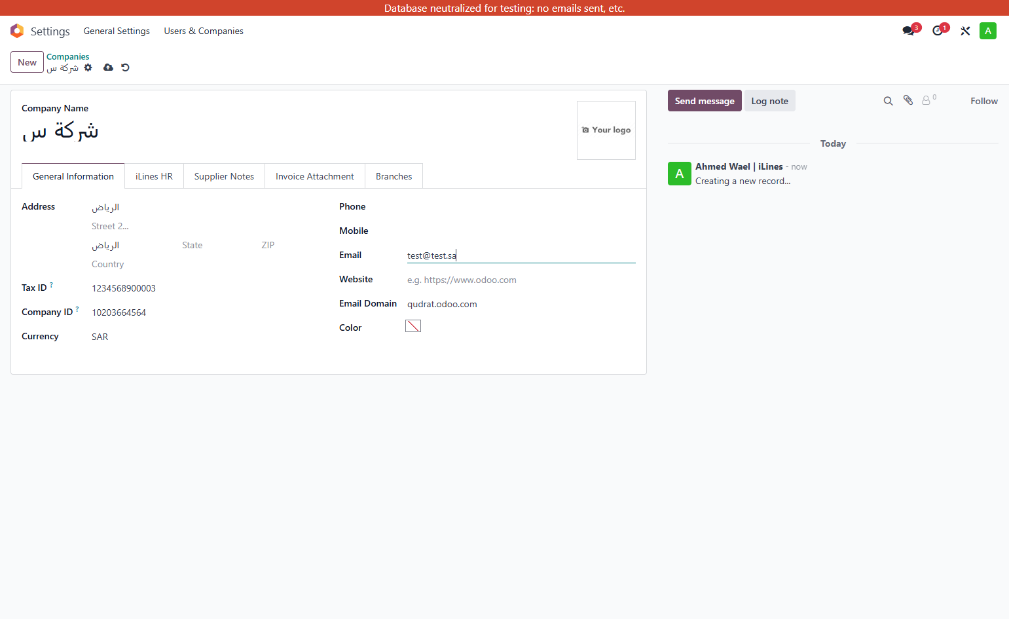The image size is (1009, 619).
Task: Click the Tax ID help question mark
Action: [52, 285]
